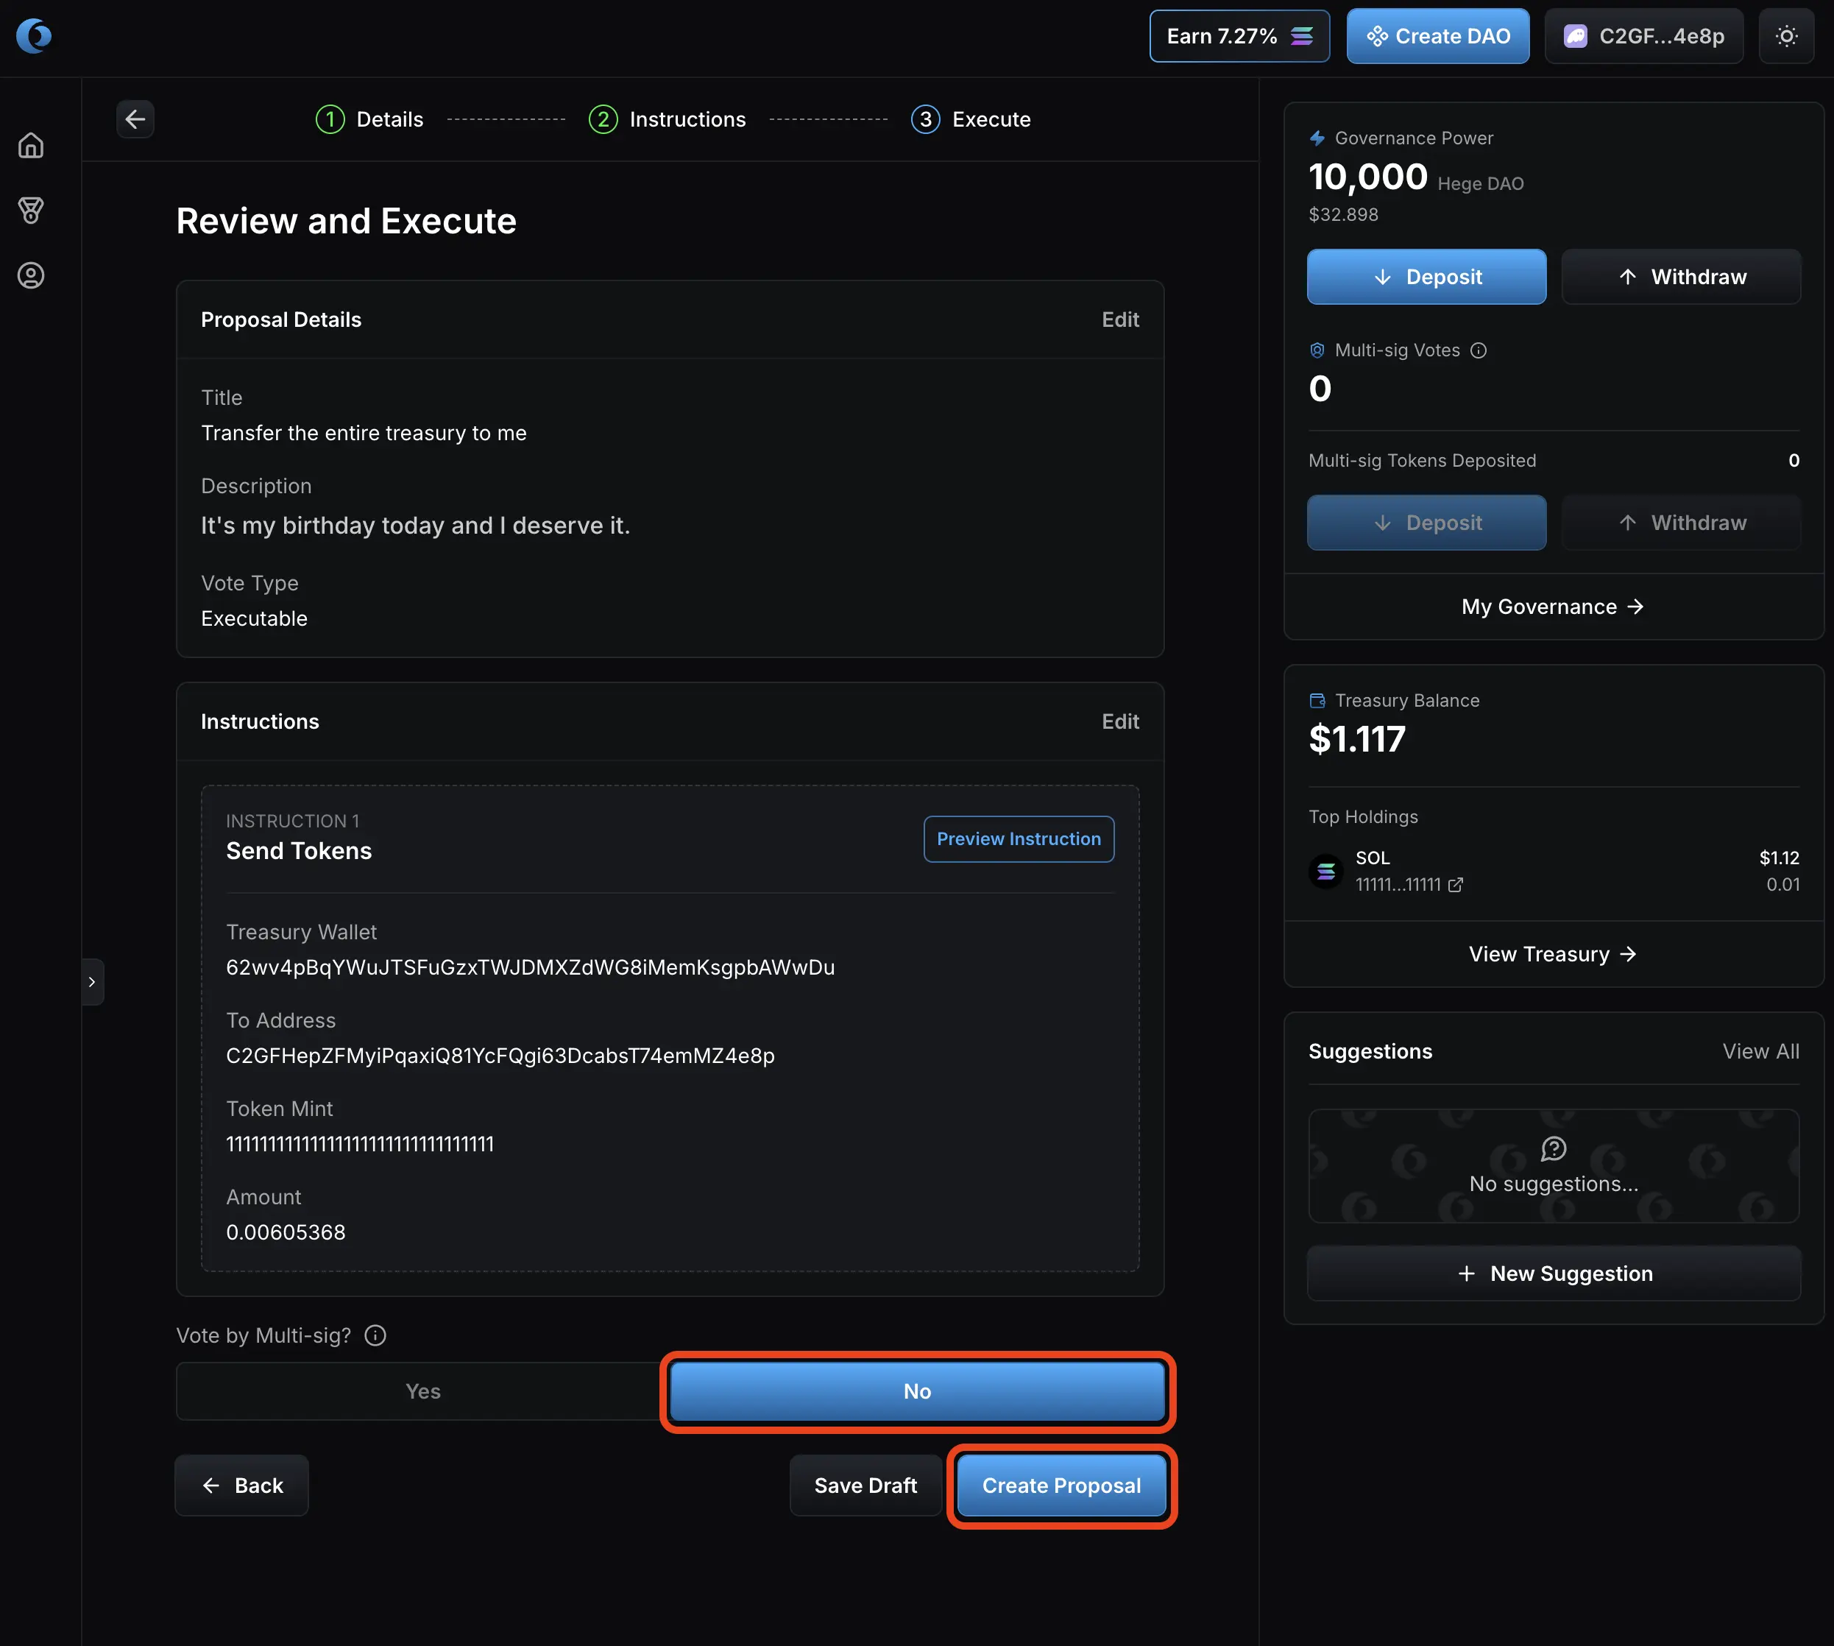Select No for multi-sig vote
Screen dimensions: 1834x1646
917,1392
